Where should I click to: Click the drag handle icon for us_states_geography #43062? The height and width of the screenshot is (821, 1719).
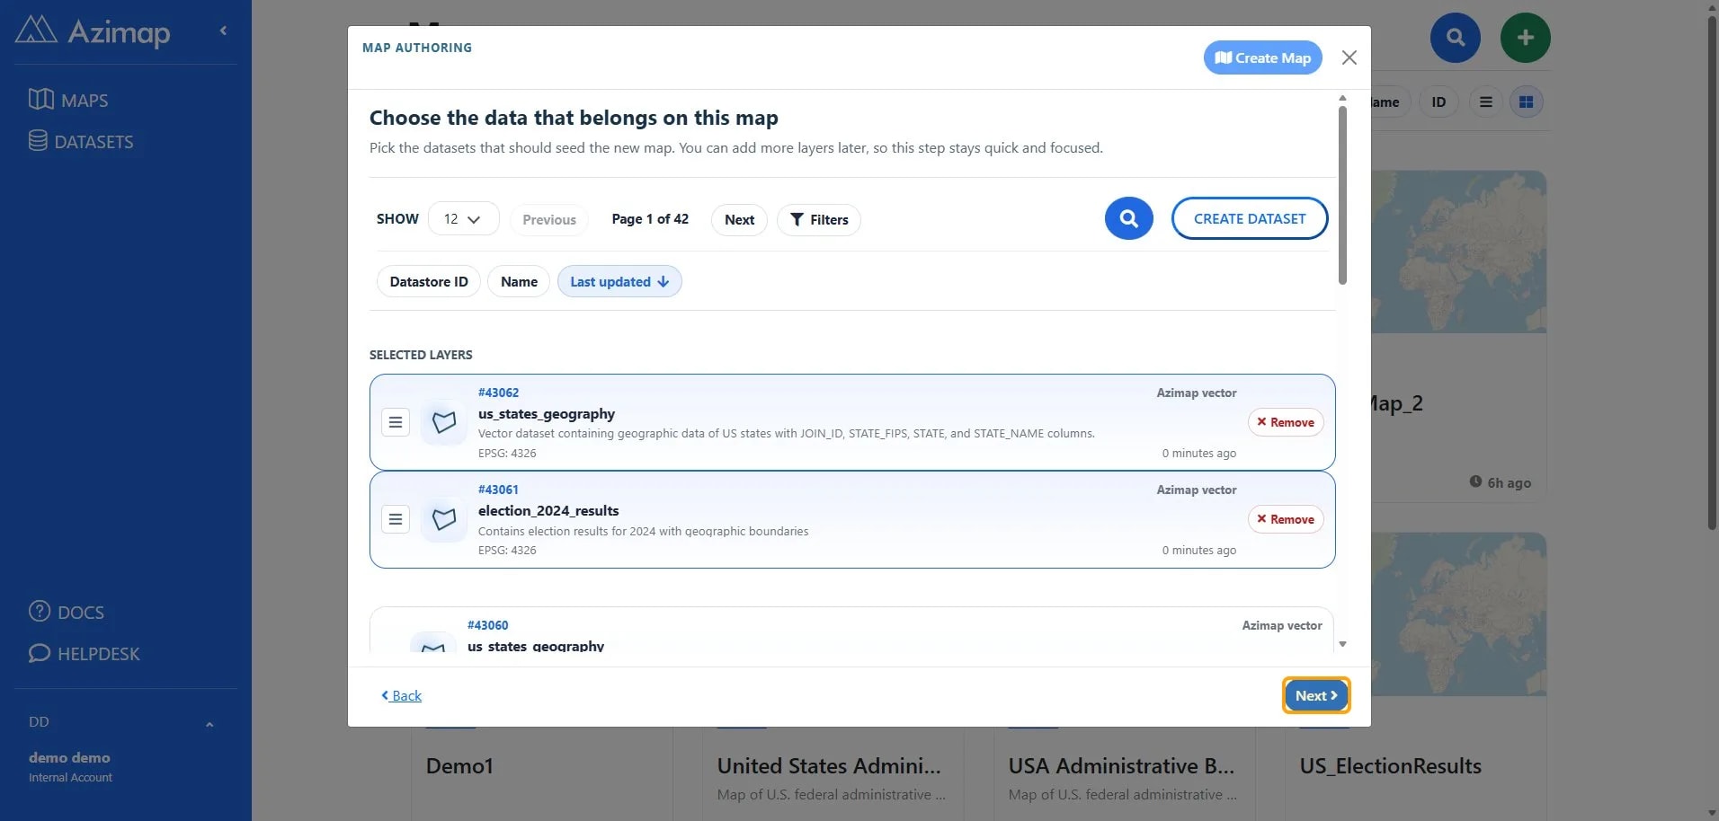pos(396,422)
